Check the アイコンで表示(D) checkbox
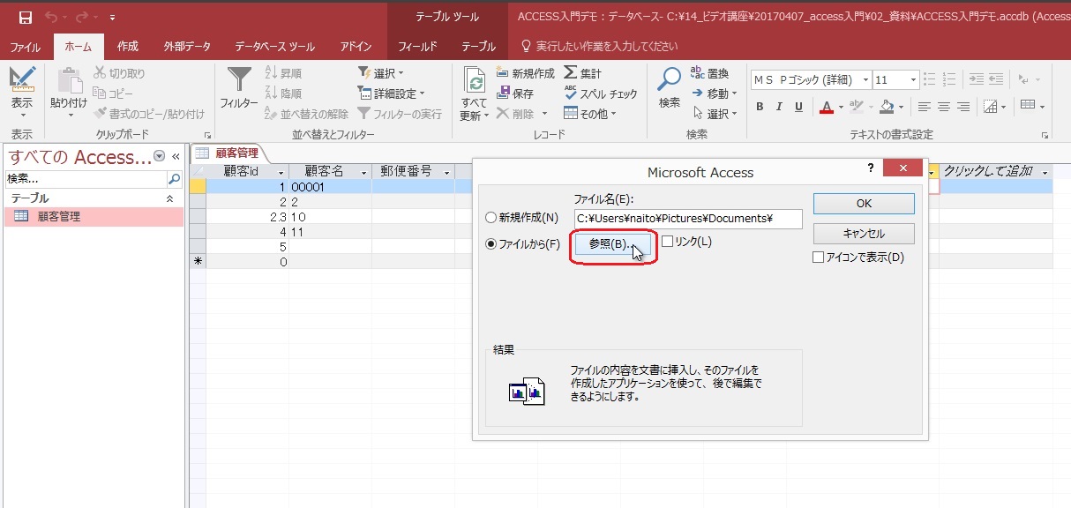The width and height of the screenshot is (1071, 508). tap(818, 258)
